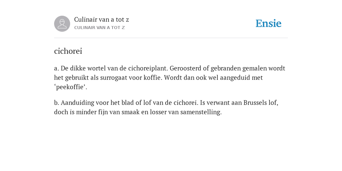Click the gray author avatar icon
This screenshot has height=171, width=342.
pos(62,24)
